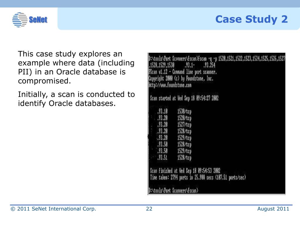Click '© 2011 SeNet International Corp.' footer
The width and height of the screenshot is (300, 225).
(x=53, y=209)
